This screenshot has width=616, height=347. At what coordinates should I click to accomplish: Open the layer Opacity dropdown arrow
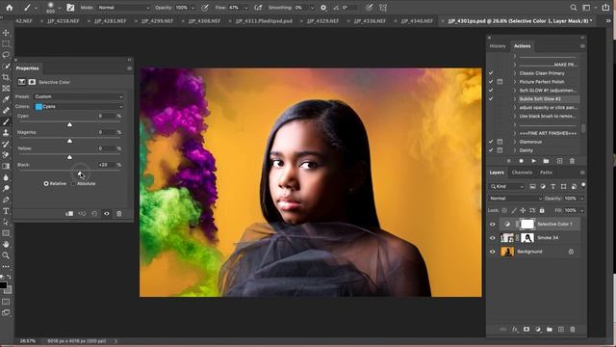pyautogui.click(x=581, y=199)
